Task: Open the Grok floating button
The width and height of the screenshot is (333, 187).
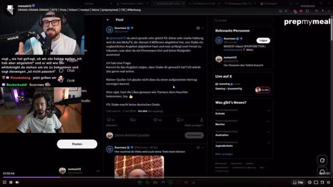Action: (322, 161)
